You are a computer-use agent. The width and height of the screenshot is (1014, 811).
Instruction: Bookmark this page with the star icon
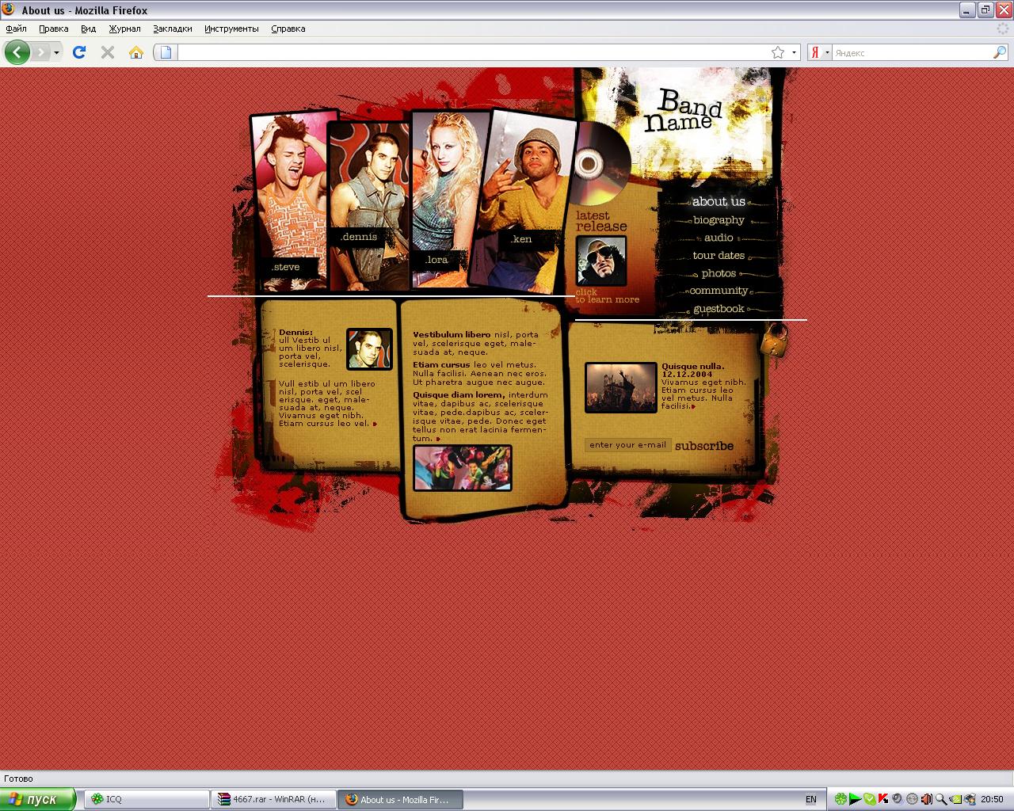[778, 52]
